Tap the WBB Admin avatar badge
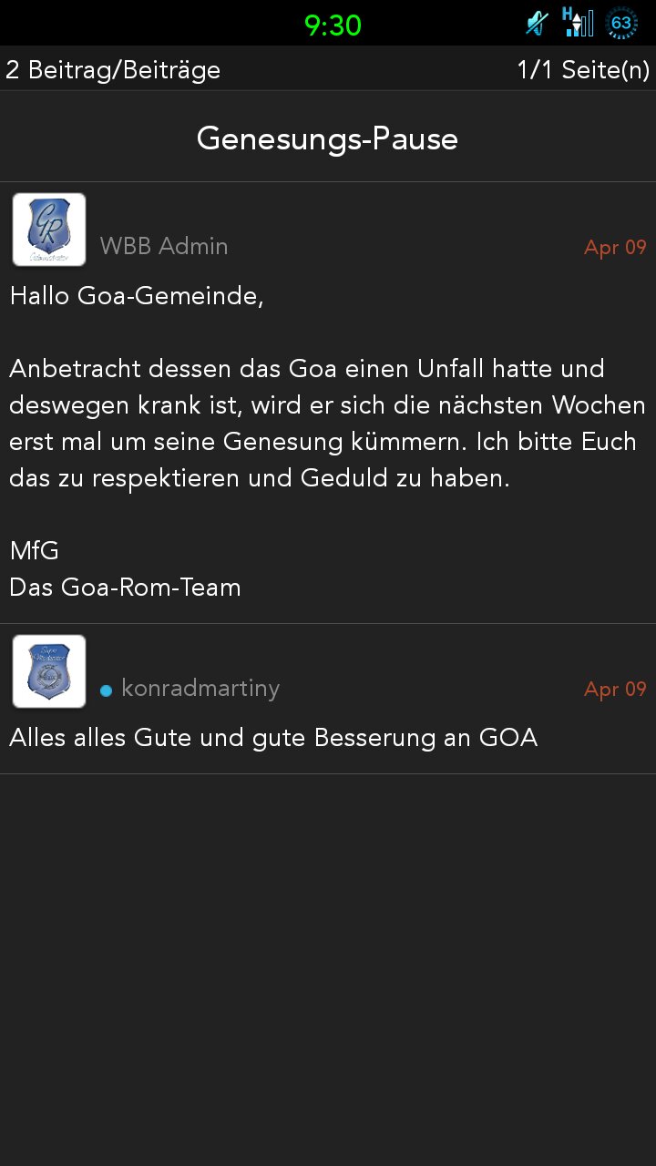The height and width of the screenshot is (1166, 656). [x=49, y=230]
